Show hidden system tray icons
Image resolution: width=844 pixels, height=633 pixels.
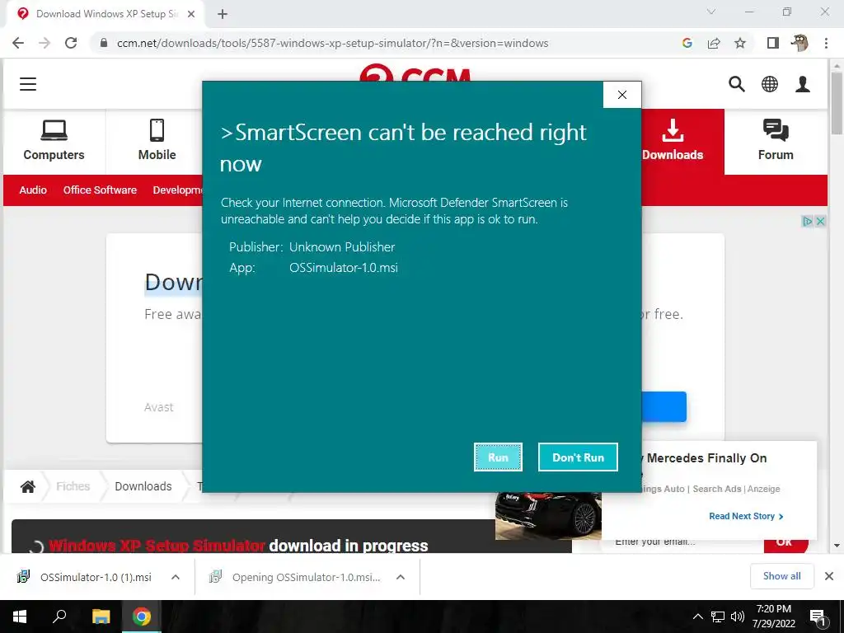point(697,617)
